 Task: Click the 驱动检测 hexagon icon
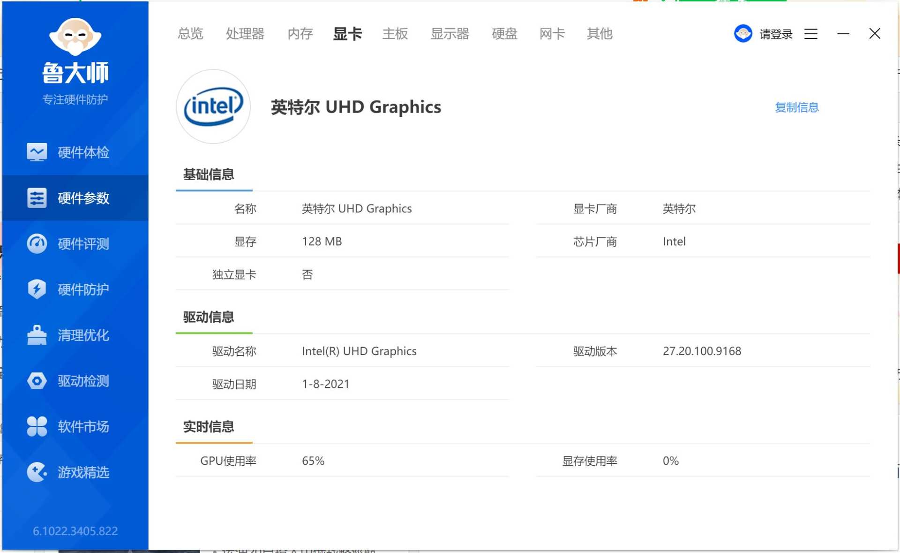[x=37, y=381]
